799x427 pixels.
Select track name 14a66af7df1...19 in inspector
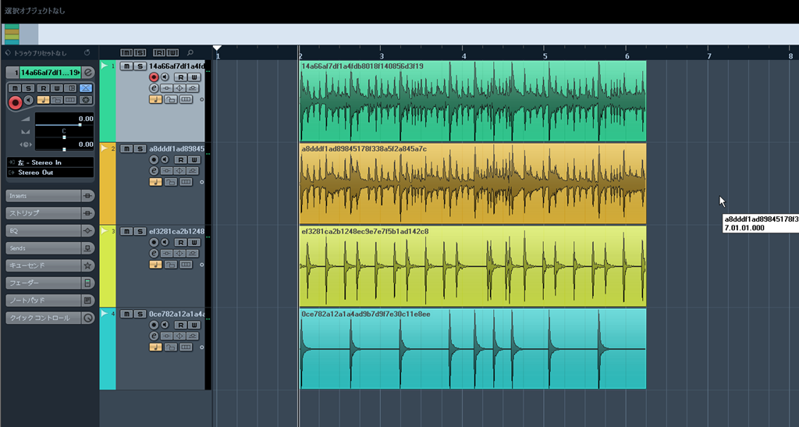(x=51, y=73)
